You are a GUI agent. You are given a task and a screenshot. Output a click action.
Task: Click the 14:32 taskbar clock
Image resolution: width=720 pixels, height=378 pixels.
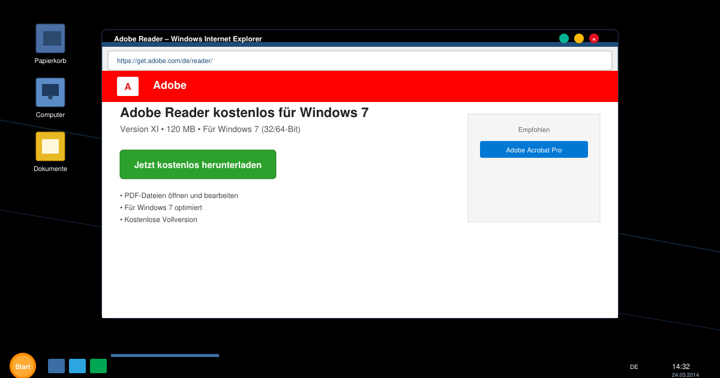[681, 366]
